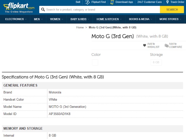Open the ELECTRONICS menu
The height and width of the screenshot is (139, 186).
pyautogui.click(x=14, y=19)
